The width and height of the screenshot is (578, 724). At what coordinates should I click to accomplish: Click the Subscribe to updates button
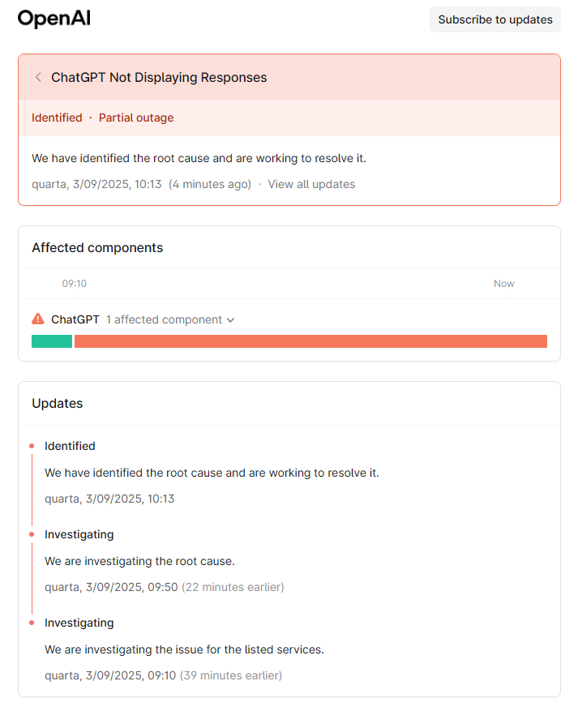pos(495,19)
